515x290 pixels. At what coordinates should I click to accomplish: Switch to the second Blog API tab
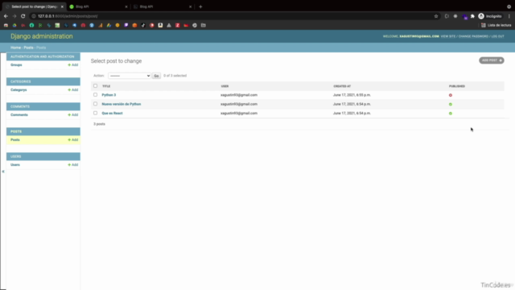click(163, 6)
